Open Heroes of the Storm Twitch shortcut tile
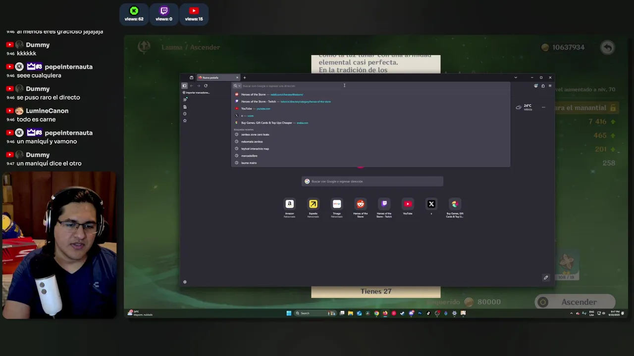The width and height of the screenshot is (634, 356). pyautogui.click(x=384, y=204)
